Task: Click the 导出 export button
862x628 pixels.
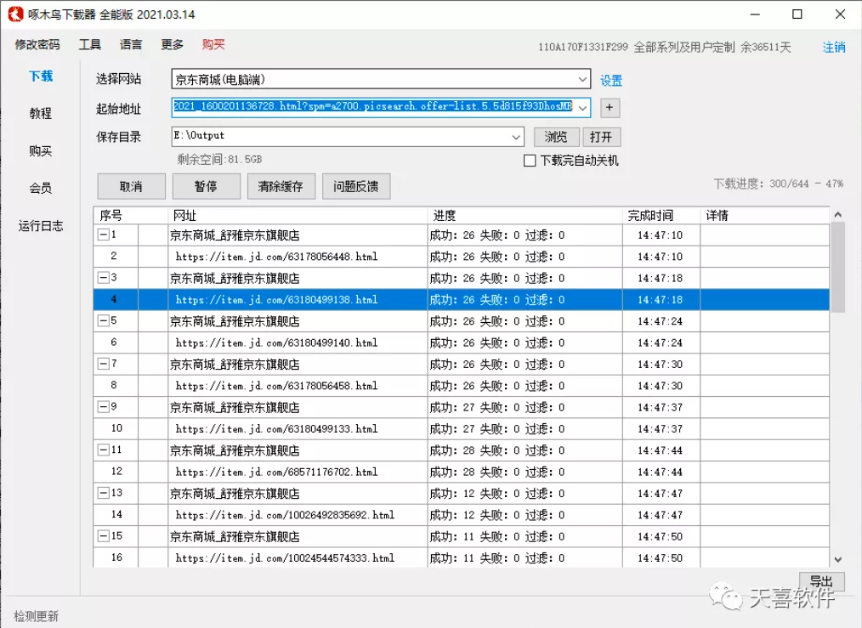Action: point(821,581)
